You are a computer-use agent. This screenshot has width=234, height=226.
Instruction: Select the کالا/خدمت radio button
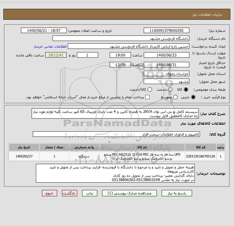pos(150,89)
